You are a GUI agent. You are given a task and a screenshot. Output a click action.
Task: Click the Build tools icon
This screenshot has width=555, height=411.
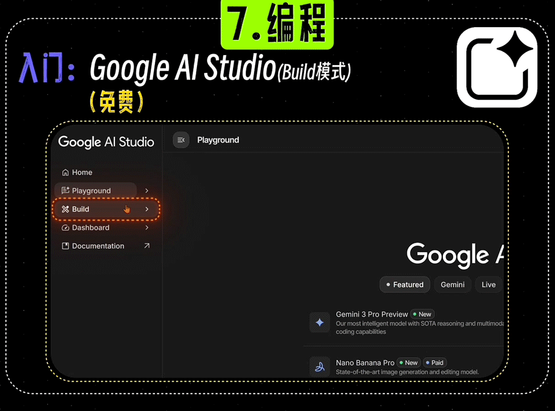coord(65,209)
